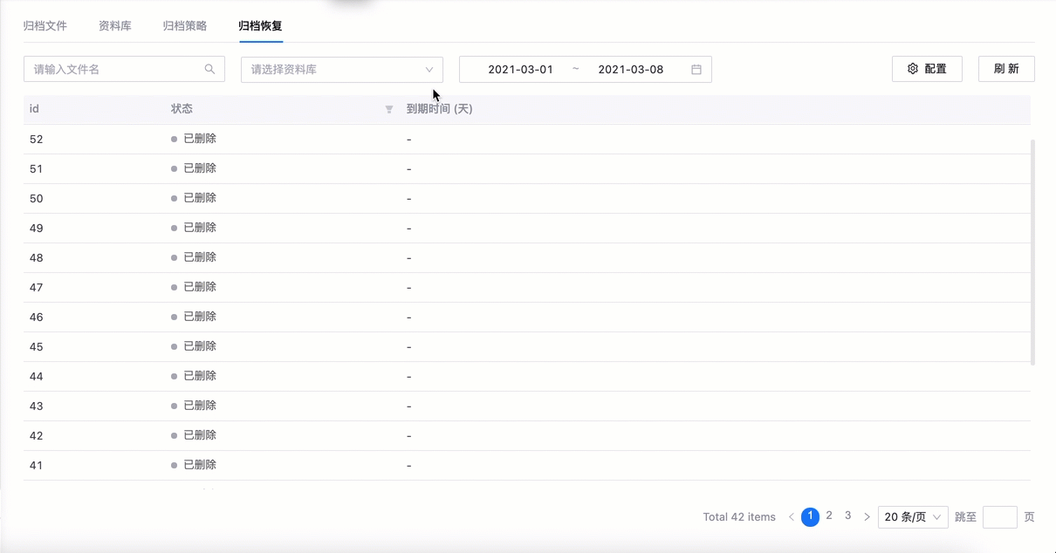Click the gear icon on 配置 button
Image resolution: width=1056 pixels, height=553 pixels.
(913, 69)
